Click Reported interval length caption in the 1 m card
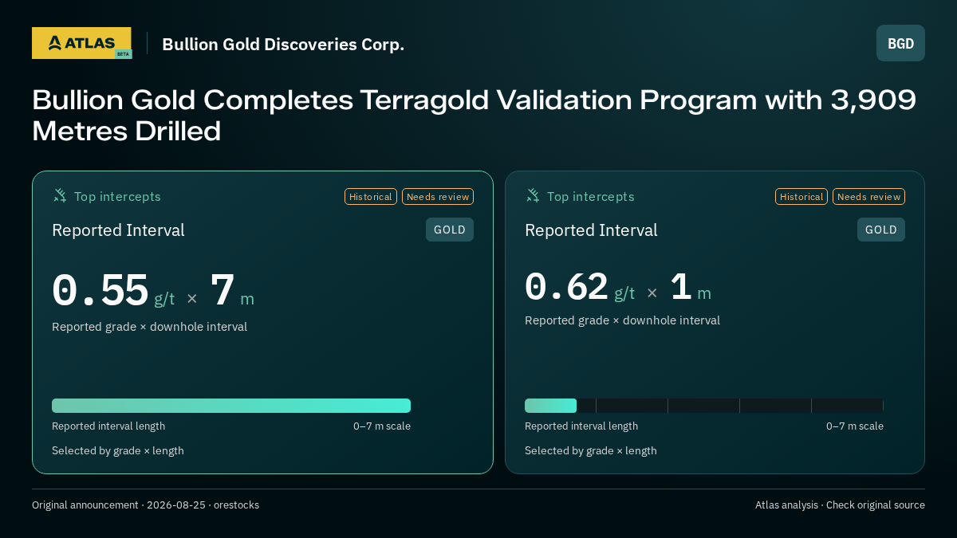Screen dimensions: 957x538 pos(581,426)
